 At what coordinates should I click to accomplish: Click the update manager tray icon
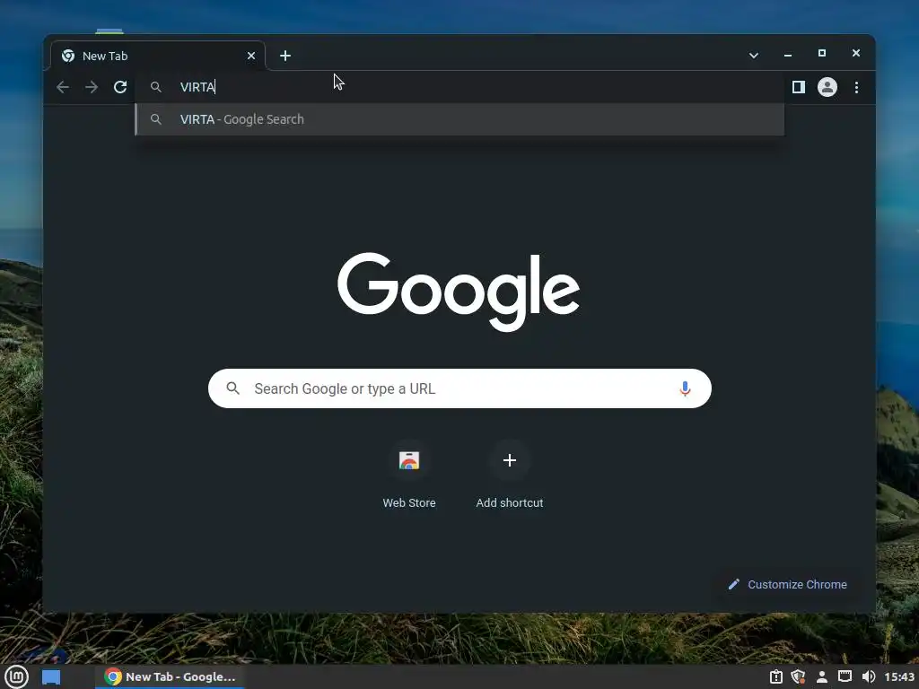coord(776,676)
